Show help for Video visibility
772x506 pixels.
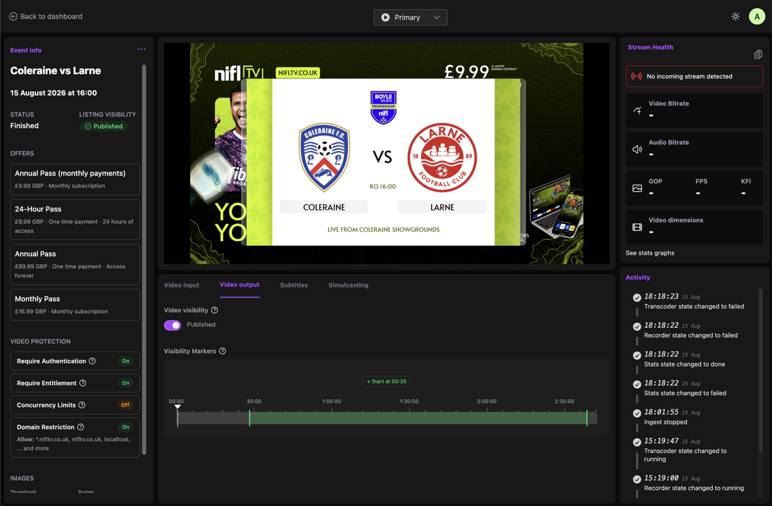point(215,310)
